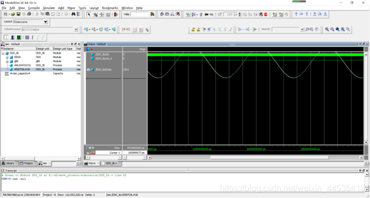Screen dimensions: 370x198
Task: Select the Wave tab
Action: 92,163
